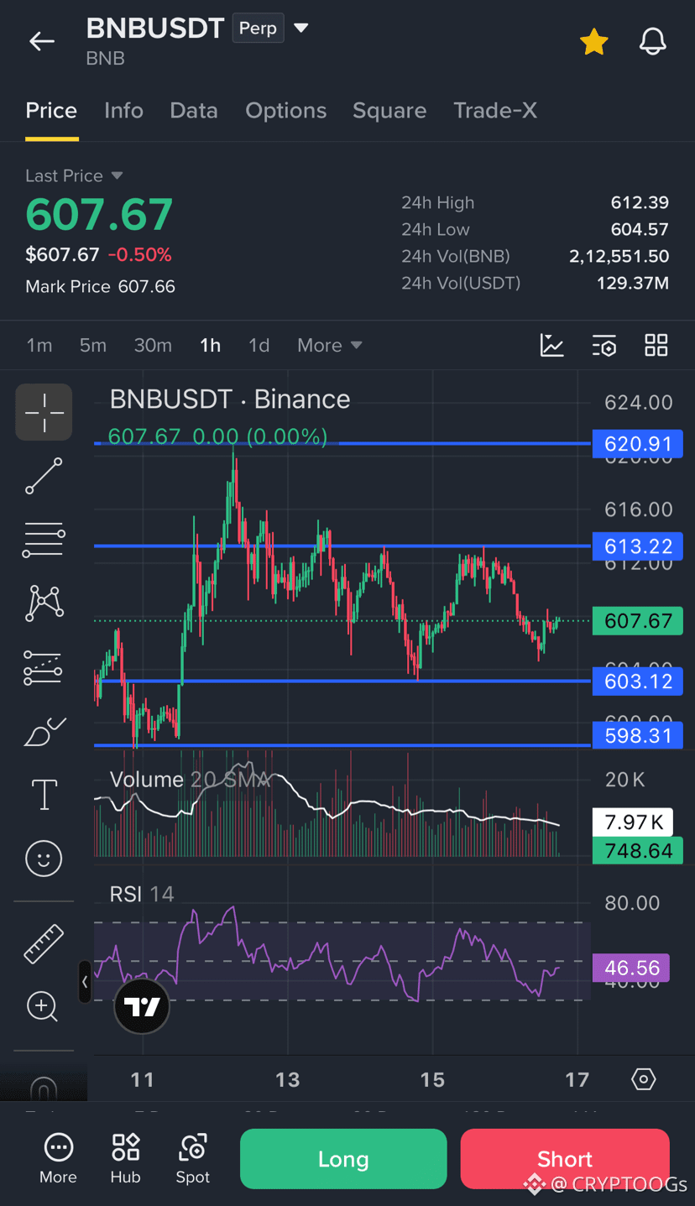Open the Hub shortcut
The image size is (695, 1206).
tap(126, 1159)
